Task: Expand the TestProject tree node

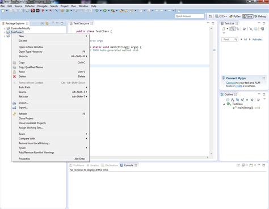Action: coord(5,32)
